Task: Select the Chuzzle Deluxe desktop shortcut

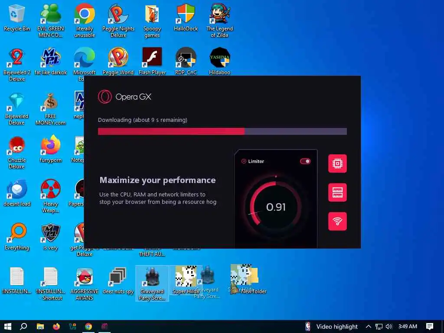Action: pos(17,153)
